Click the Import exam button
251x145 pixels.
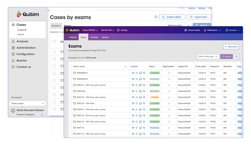(x=199, y=17)
